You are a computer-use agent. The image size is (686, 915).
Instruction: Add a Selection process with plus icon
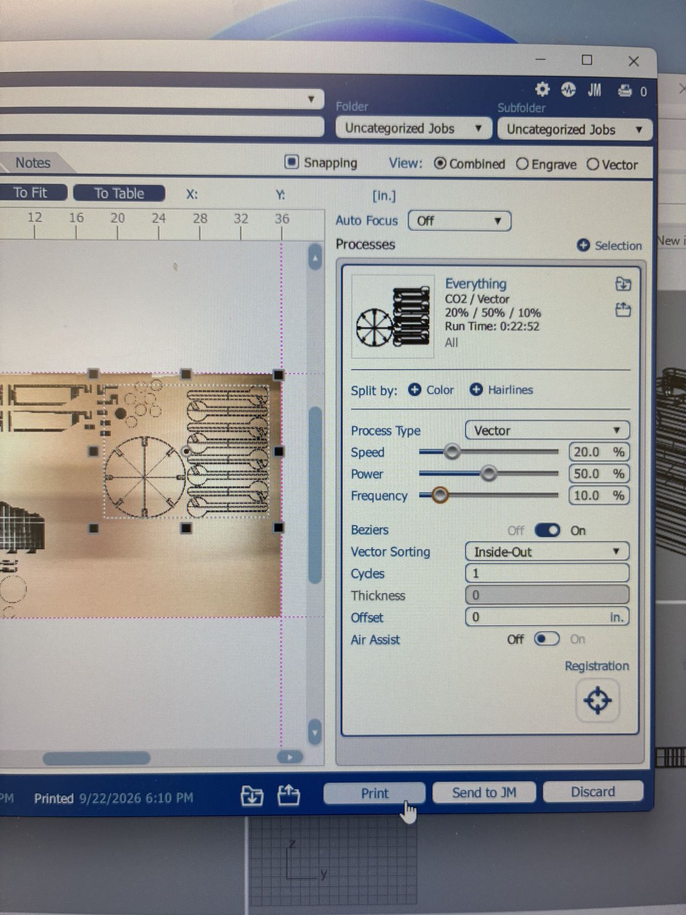tap(583, 245)
